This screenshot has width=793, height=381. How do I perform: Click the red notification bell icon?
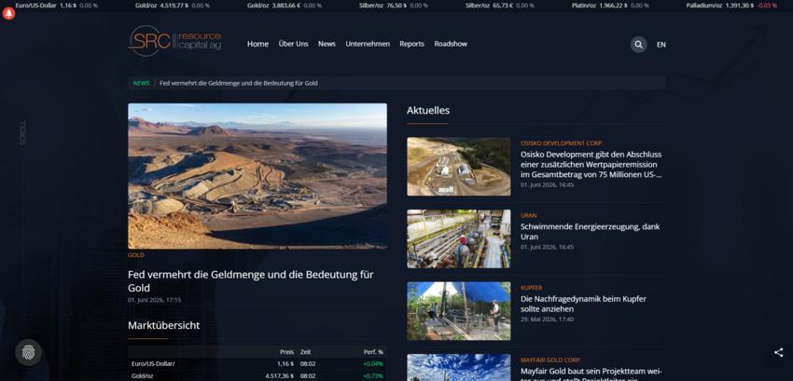pos(8,14)
